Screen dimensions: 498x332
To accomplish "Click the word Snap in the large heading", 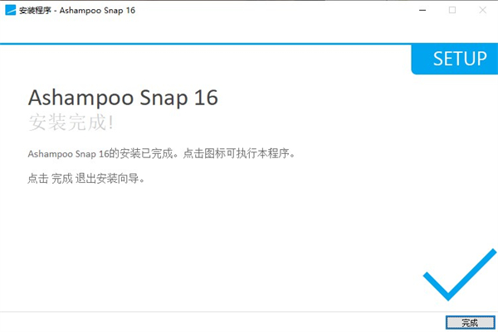I will pos(164,98).
